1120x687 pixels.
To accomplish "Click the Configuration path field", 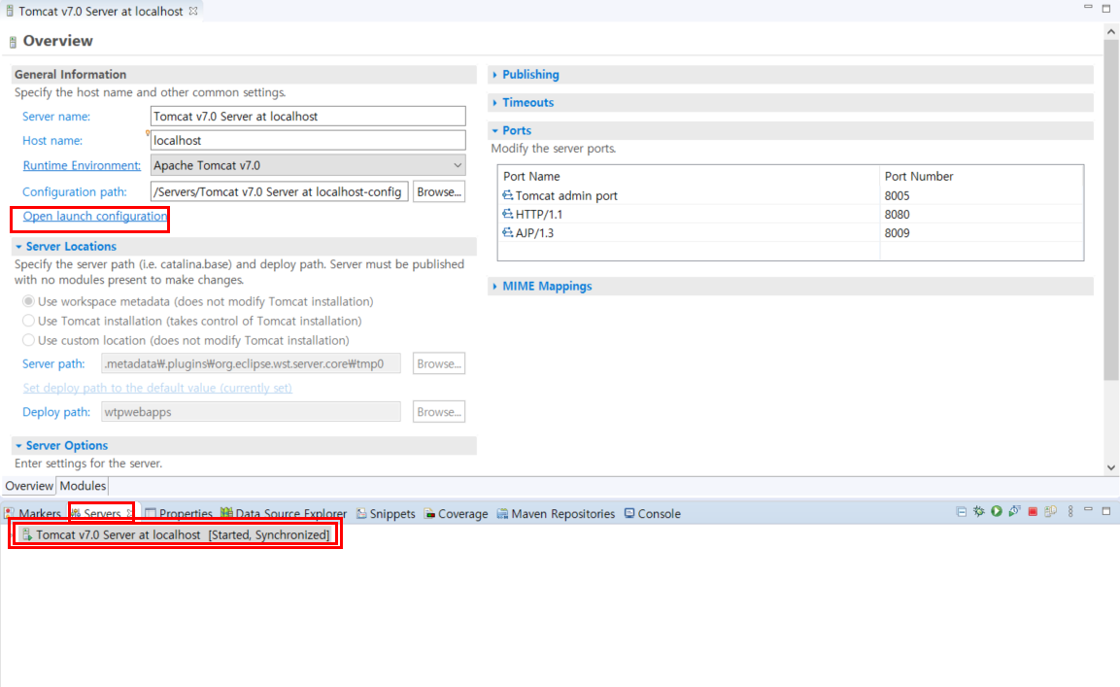I will point(280,191).
